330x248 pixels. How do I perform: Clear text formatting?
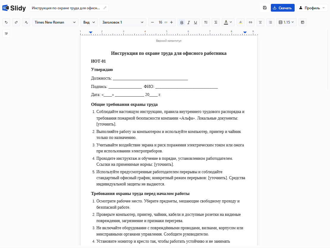coord(216,22)
